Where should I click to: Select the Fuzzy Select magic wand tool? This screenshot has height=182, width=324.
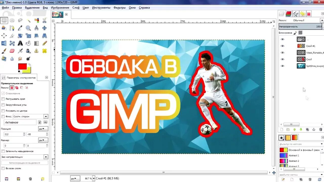28,20
